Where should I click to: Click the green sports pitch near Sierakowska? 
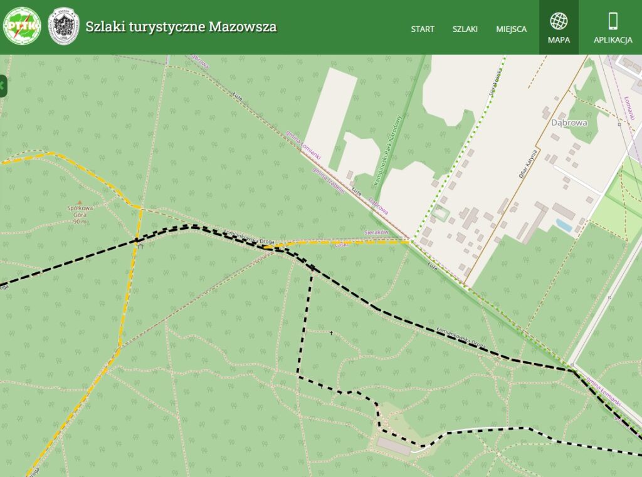pyautogui.click(x=441, y=214)
